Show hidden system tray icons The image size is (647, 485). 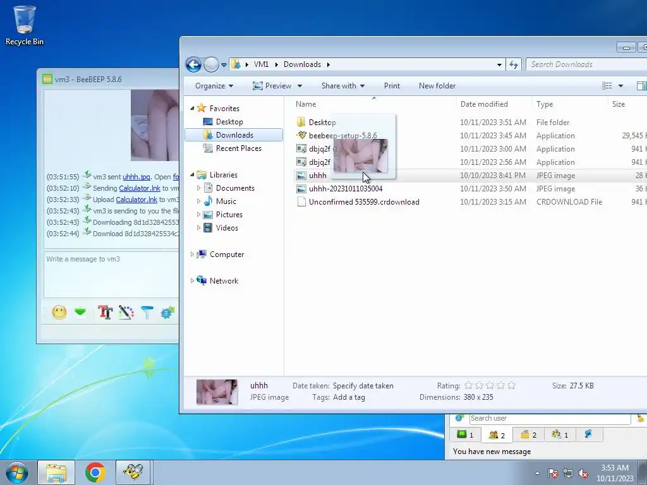(x=537, y=473)
